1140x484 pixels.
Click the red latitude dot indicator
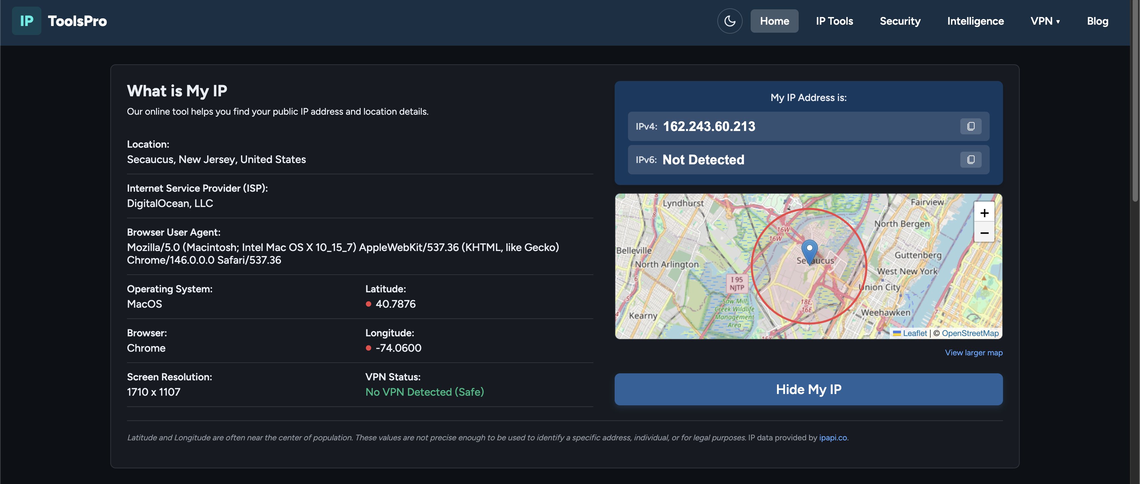click(x=368, y=304)
